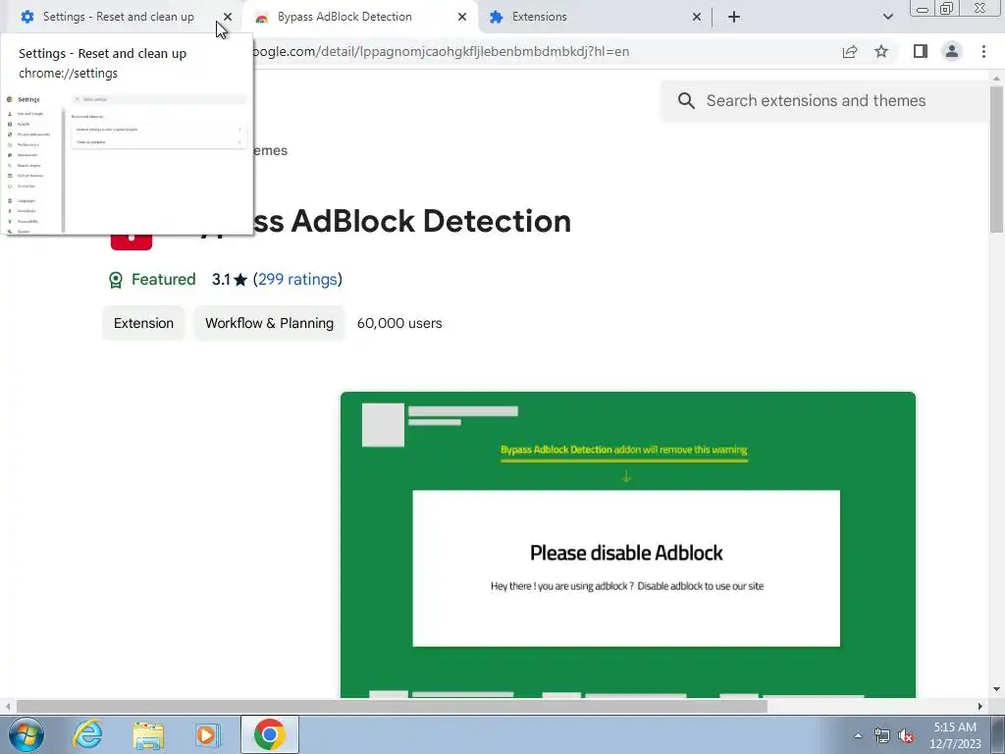
Task: Open the clock showing 5:15 AM
Action: click(x=955, y=735)
